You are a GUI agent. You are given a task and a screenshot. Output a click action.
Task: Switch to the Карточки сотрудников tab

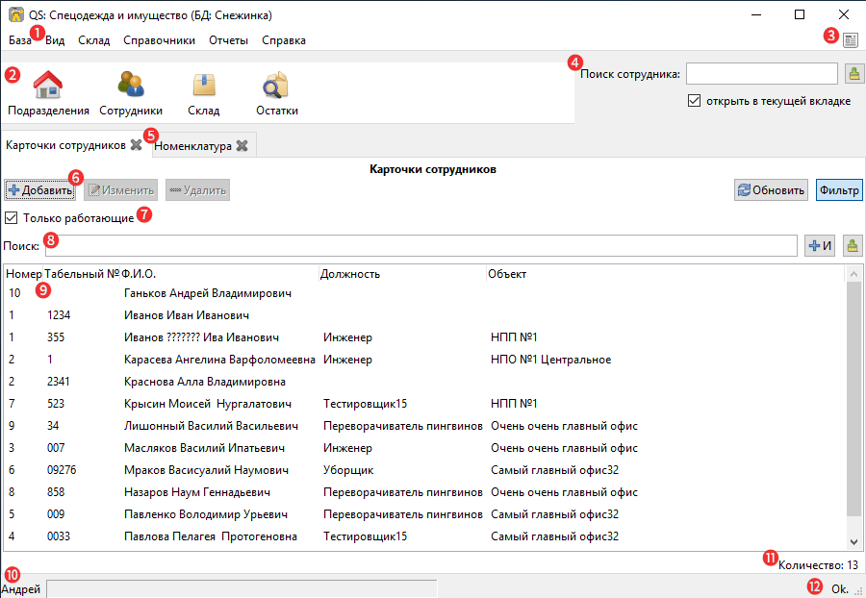pyautogui.click(x=65, y=145)
